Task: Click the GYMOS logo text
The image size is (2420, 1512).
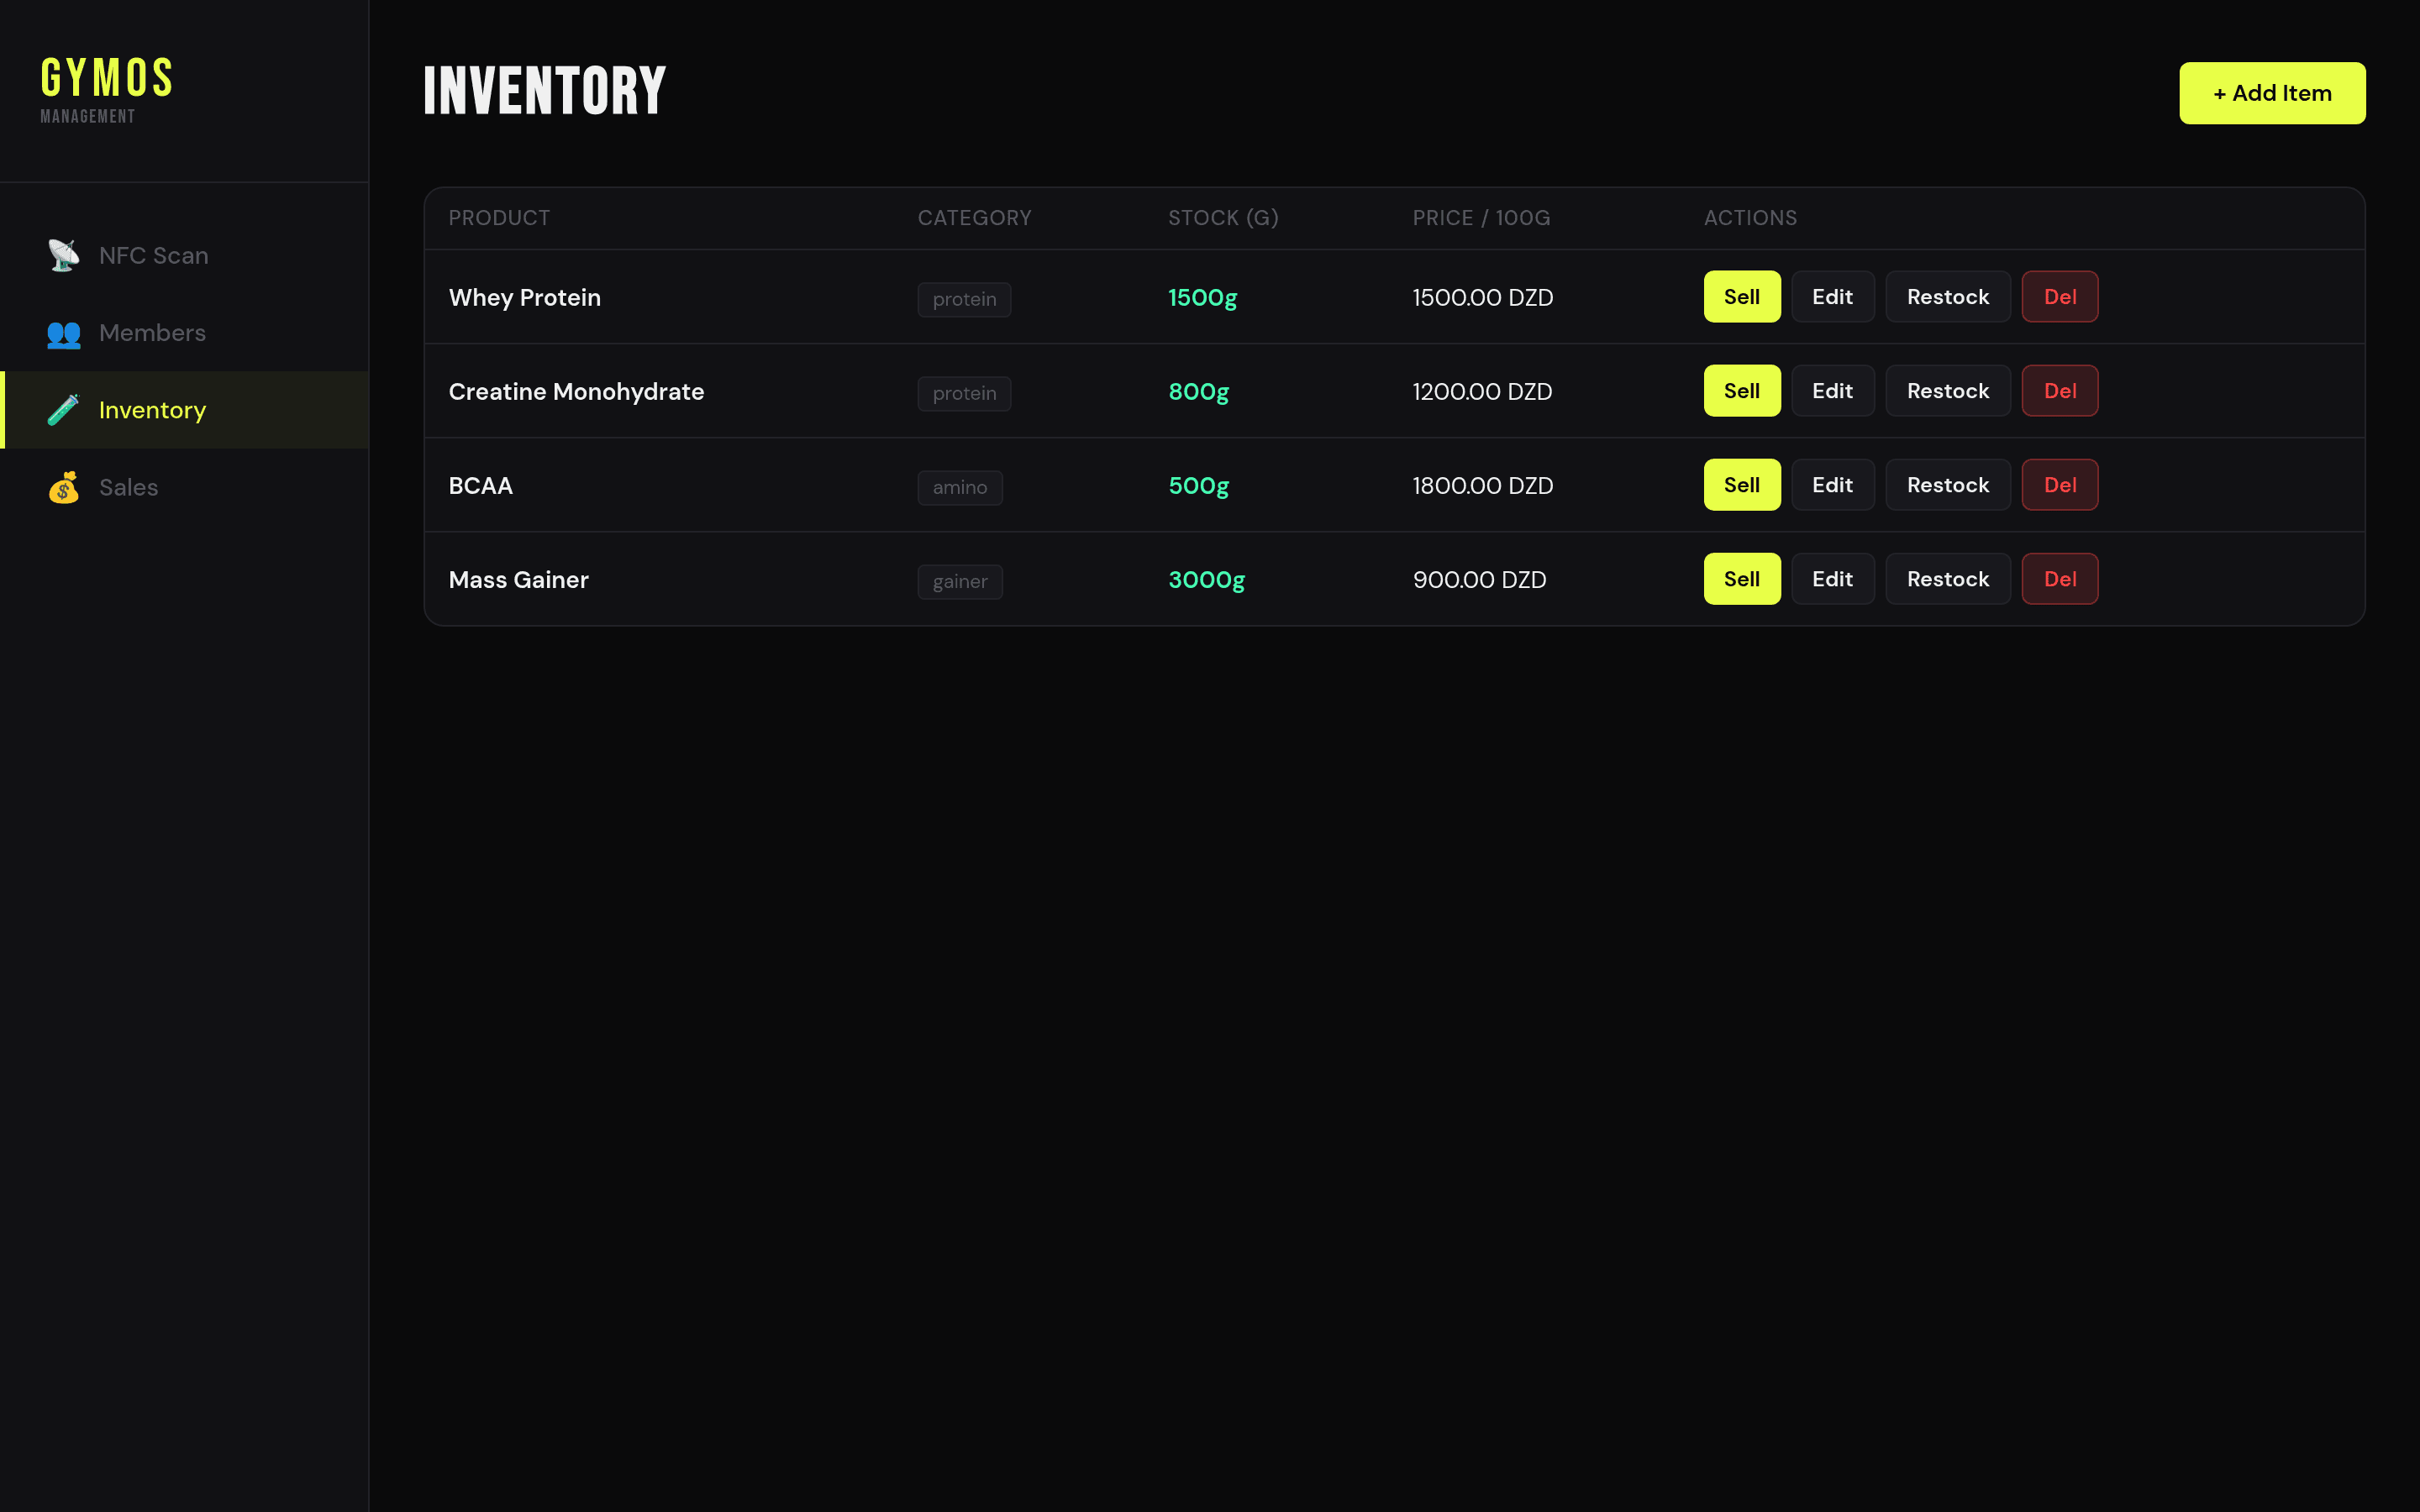Action: click(x=107, y=78)
